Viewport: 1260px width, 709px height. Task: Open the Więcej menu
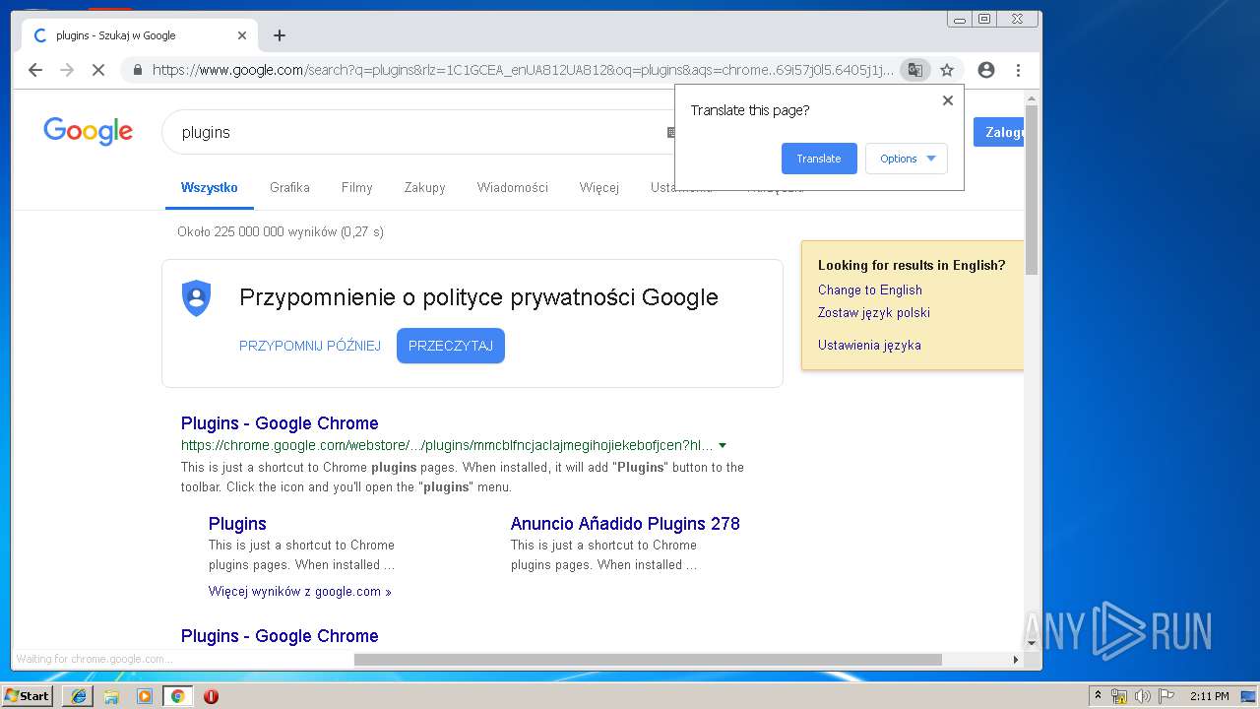598,187
